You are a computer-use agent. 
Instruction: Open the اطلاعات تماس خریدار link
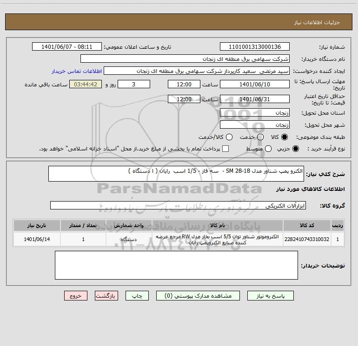[x=77, y=71]
